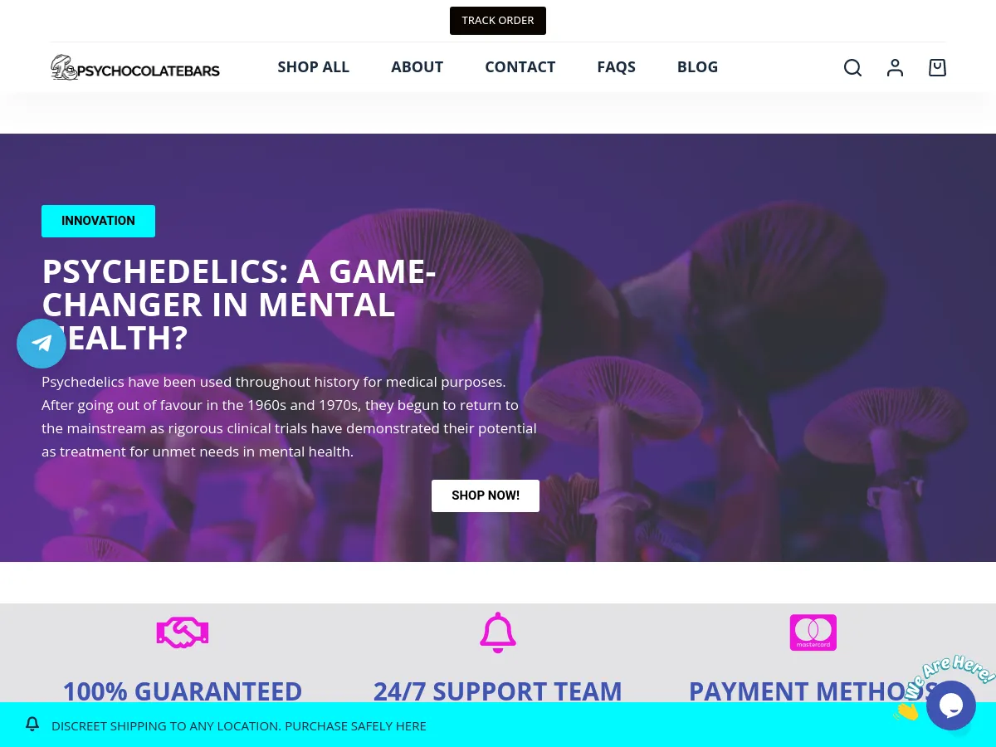
Task: Open the shopping bag cart icon
Action: (937, 67)
